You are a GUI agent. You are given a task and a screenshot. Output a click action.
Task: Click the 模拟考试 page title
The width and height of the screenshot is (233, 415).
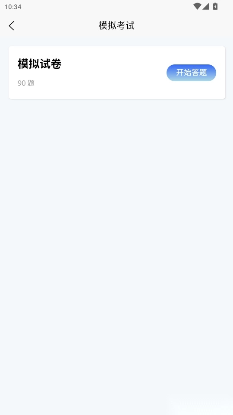pos(116,26)
